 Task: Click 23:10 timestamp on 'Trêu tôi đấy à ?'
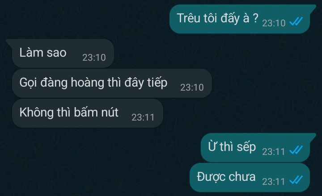[274, 23]
